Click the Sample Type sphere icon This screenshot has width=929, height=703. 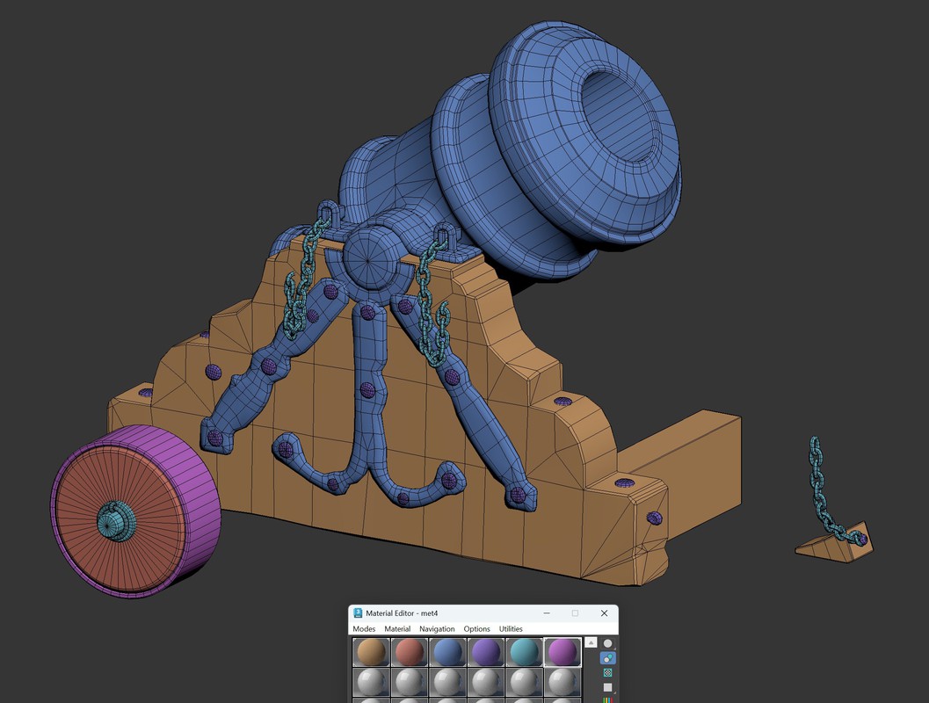[x=608, y=643]
